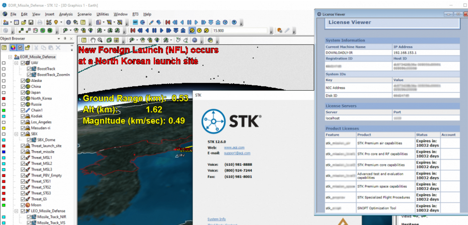
Task: Click the Product column header in License Viewer
Action: (386, 135)
